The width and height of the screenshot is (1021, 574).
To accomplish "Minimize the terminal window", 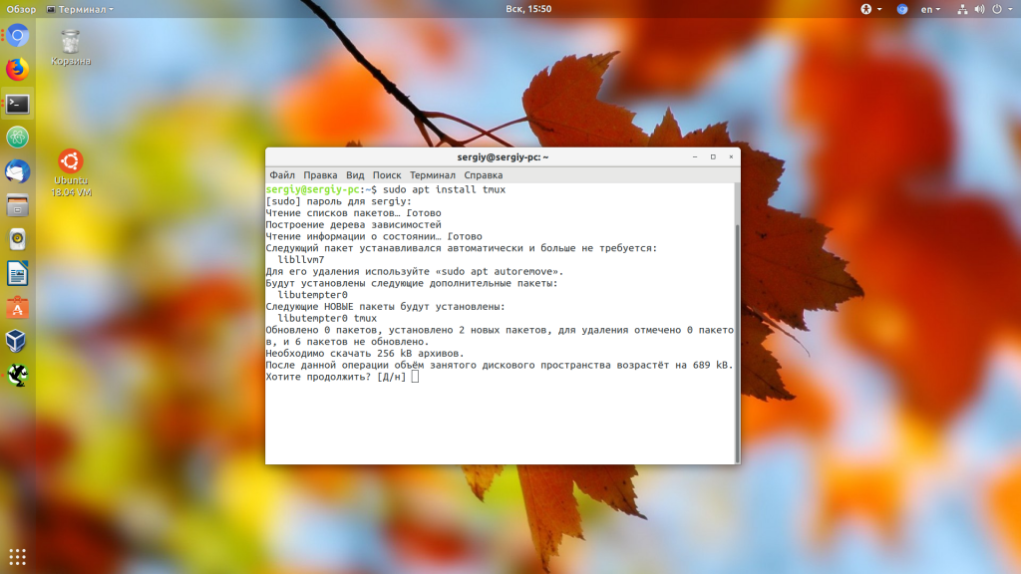I will (695, 156).
